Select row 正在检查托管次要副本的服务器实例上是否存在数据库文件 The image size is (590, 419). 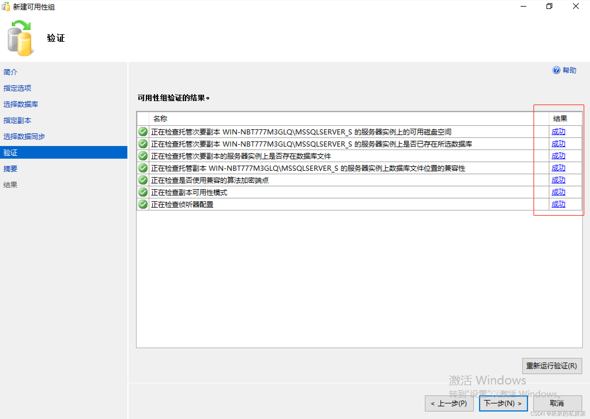[x=359, y=156]
